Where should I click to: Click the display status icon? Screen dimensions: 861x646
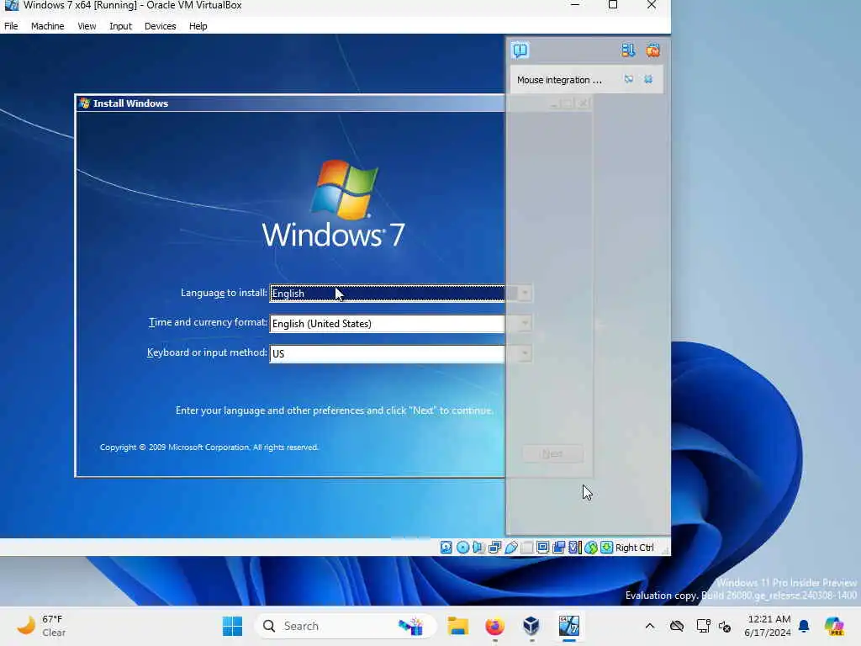(x=542, y=547)
